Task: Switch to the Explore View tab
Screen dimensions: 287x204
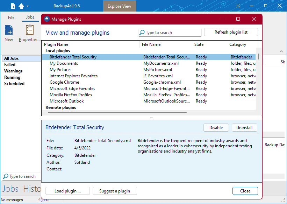Action: coord(119,6)
